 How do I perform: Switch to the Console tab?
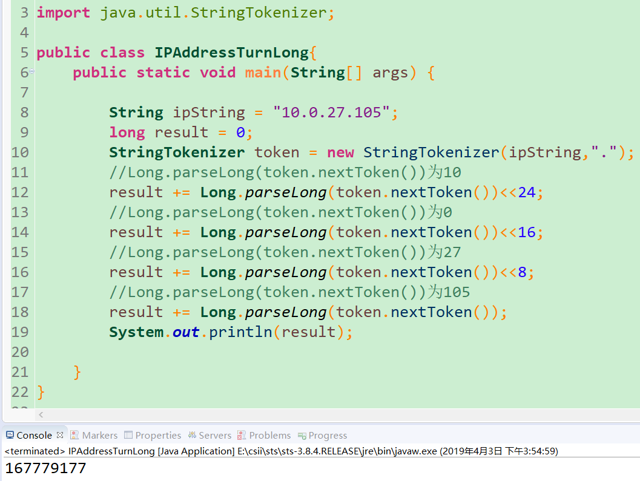(x=35, y=435)
